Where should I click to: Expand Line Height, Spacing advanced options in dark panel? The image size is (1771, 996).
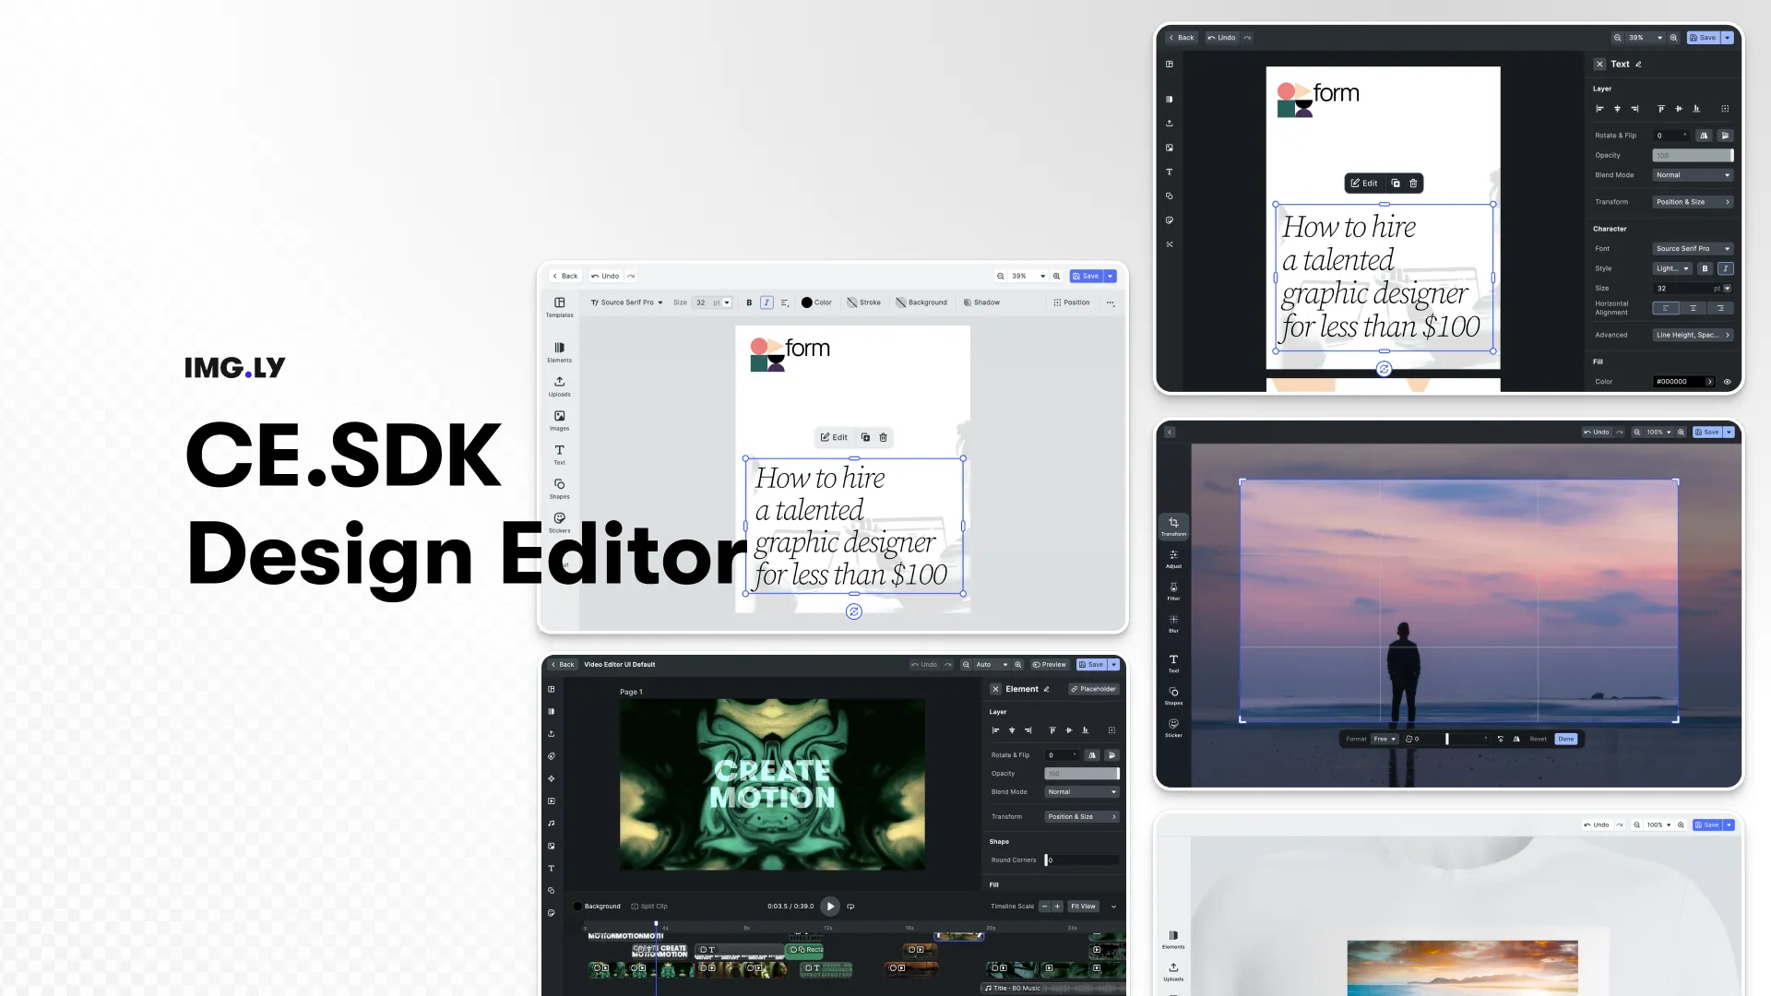click(1693, 335)
